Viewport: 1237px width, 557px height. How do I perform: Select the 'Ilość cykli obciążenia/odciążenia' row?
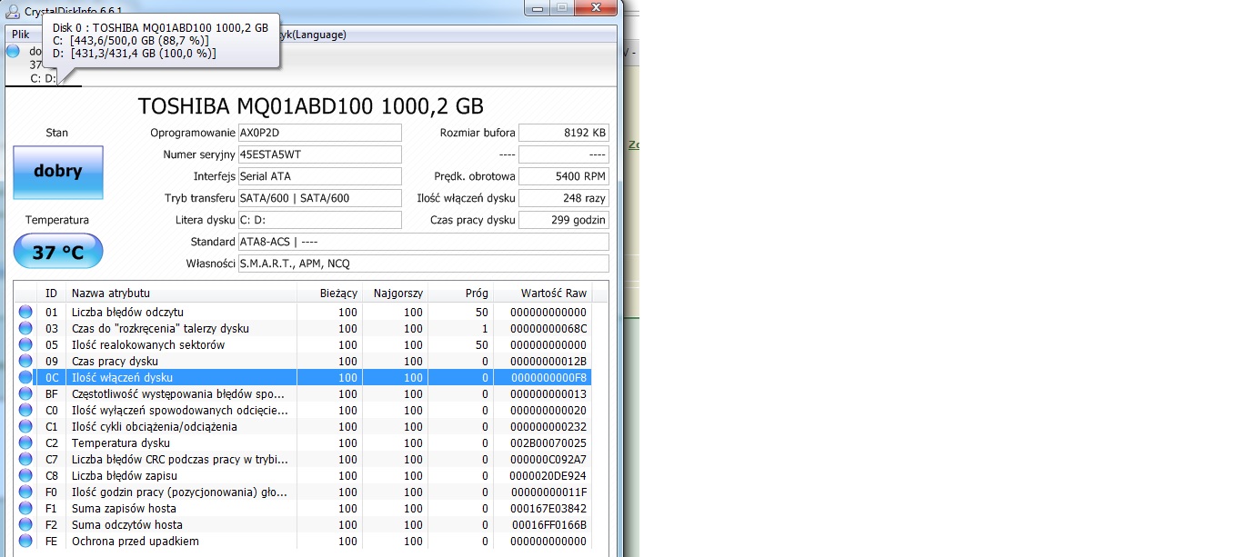[303, 426]
